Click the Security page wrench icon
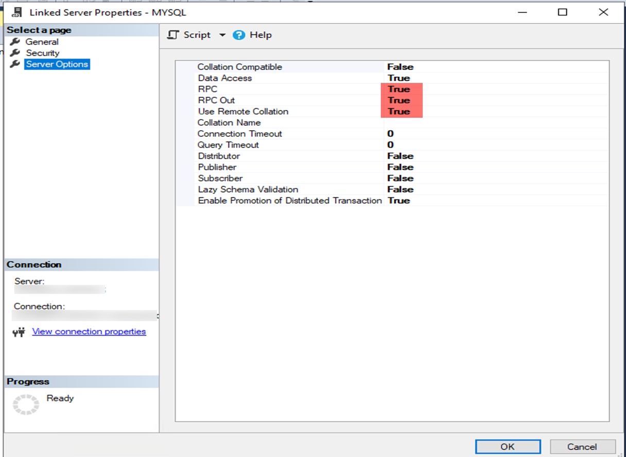Image resolution: width=626 pixels, height=457 pixels. [x=15, y=53]
